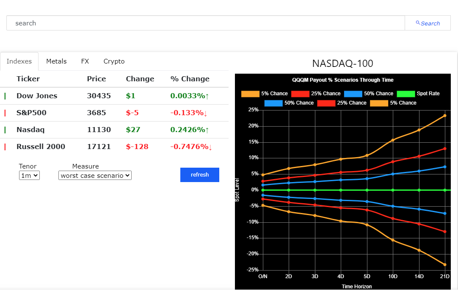Click the % Change column header

pos(190,79)
